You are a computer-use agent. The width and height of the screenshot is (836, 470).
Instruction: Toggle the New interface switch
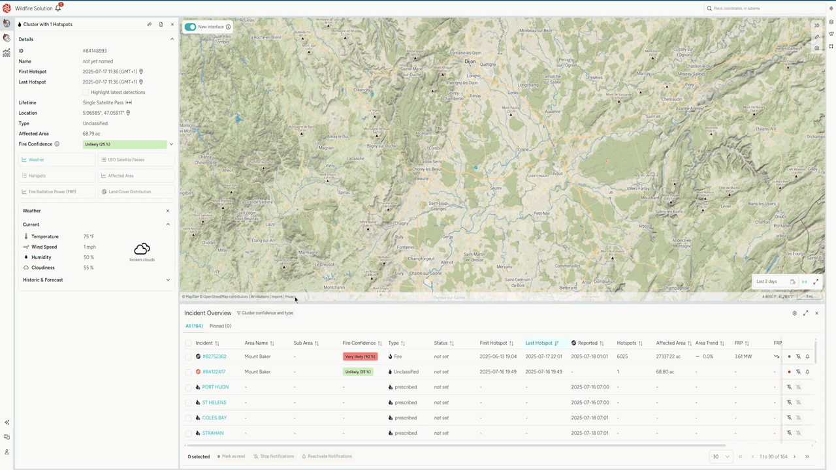pyautogui.click(x=190, y=27)
